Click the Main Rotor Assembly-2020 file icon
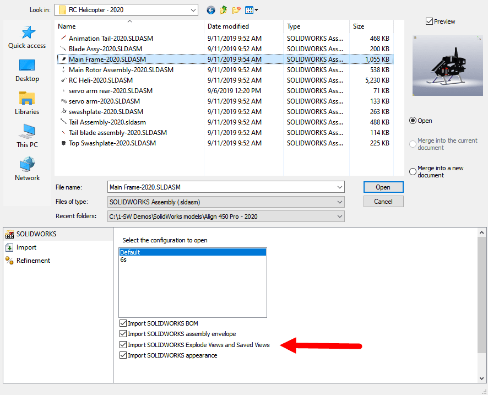The image size is (488, 395). pos(63,70)
